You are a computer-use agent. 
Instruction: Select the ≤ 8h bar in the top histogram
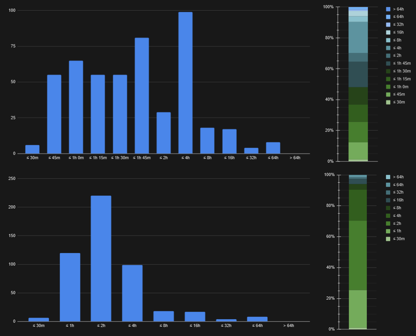click(x=207, y=141)
